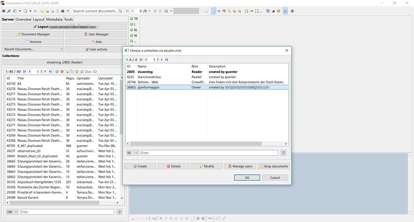Click the dialog Filter input field

tap(209, 153)
